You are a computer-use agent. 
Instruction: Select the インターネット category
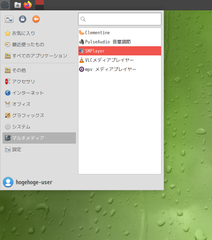[x=39, y=93]
